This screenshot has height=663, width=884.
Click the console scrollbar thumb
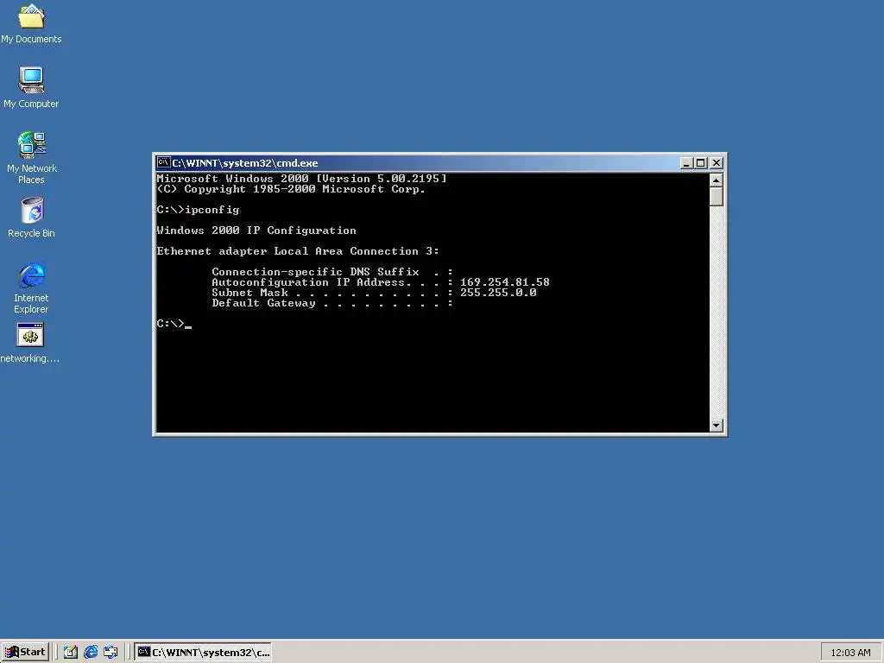coord(716,197)
